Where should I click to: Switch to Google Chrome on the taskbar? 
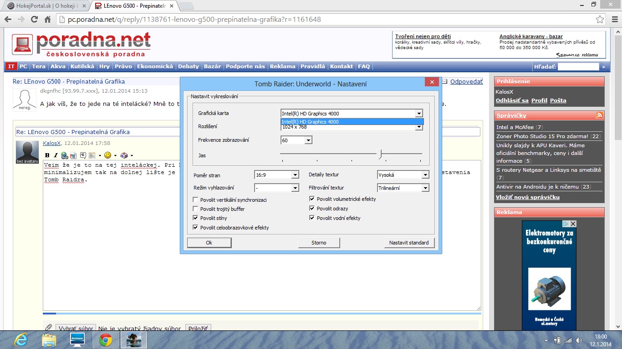point(106,340)
